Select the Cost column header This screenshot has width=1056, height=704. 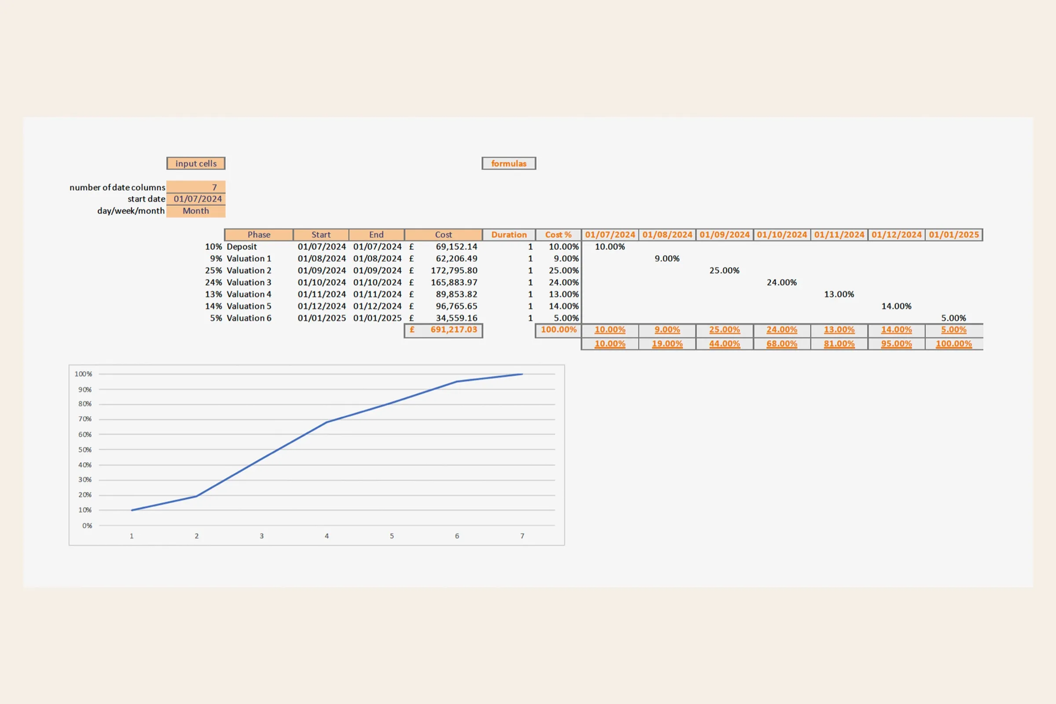[x=443, y=235]
